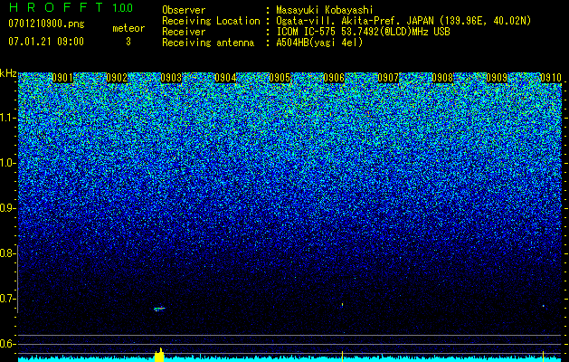Click the yellow spike below 0906
This screenshot has height=362, width=569.
[342, 357]
